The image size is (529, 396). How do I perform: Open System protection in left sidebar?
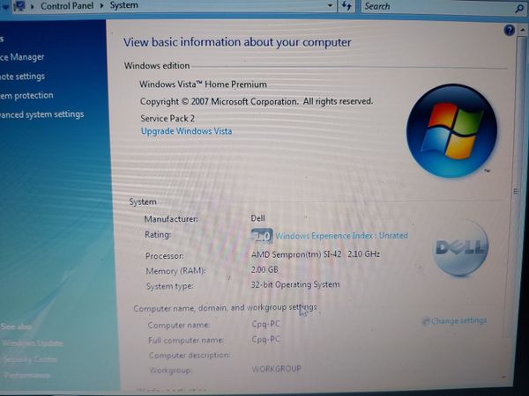26,95
